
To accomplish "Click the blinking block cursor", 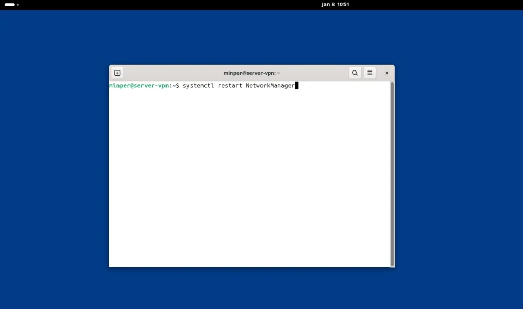I will (297, 85).
